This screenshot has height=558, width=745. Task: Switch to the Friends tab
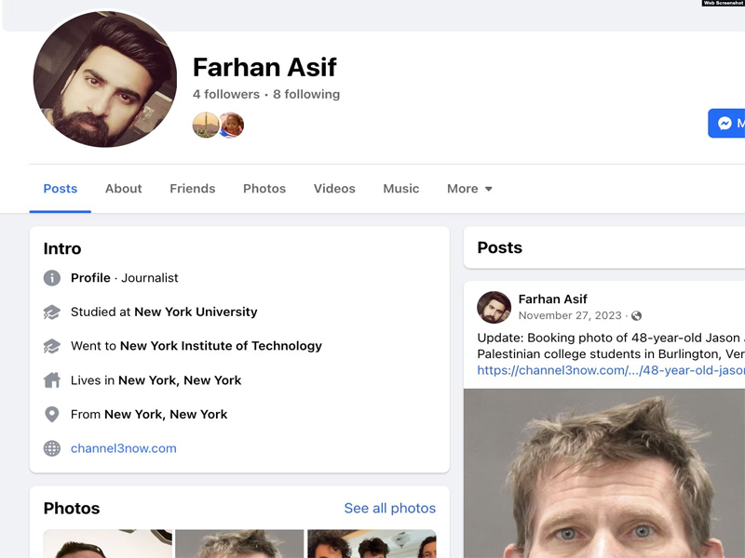point(192,188)
